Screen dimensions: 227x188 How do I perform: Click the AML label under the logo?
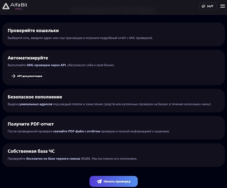19,10
